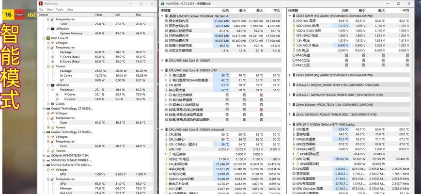Collapse the GPU [#1]: NVIDIA GeForce RTX 4060 Laptop group

click(x=290, y=125)
